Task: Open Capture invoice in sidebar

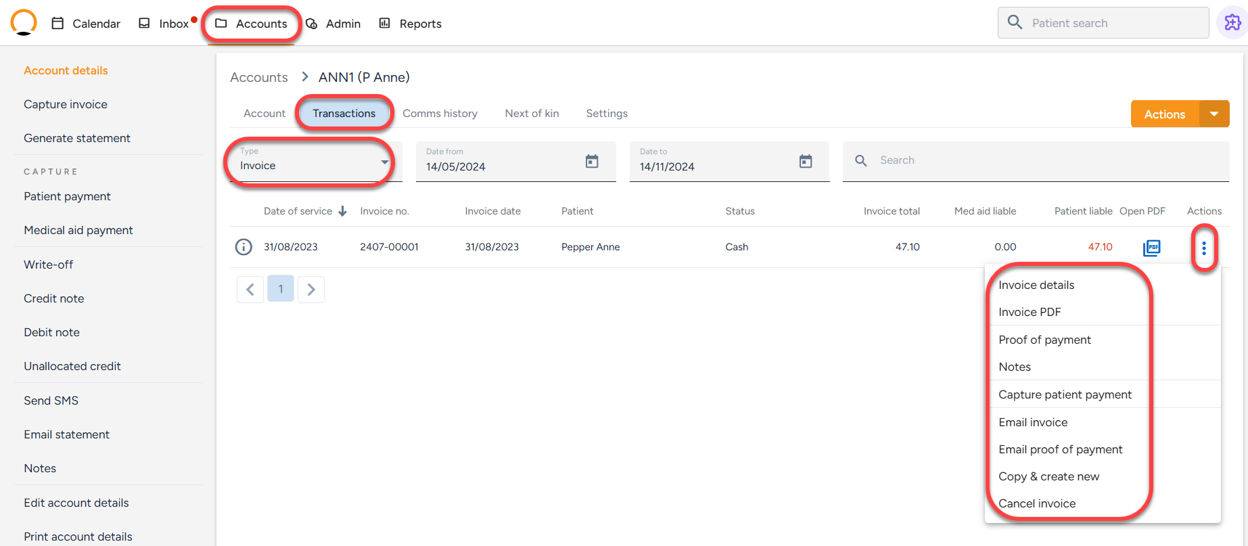Action: click(66, 104)
